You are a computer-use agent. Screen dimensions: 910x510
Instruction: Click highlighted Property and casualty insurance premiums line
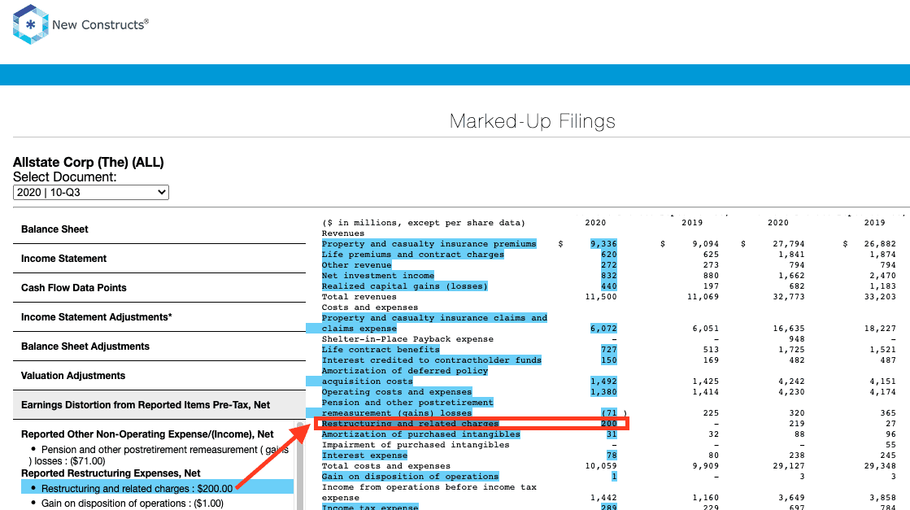(429, 244)
